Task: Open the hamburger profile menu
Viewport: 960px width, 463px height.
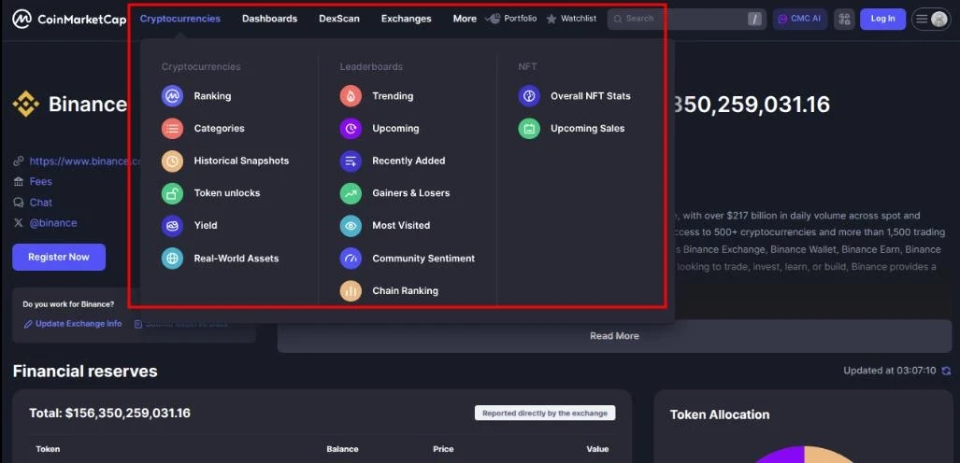Action: click(931, 19)
